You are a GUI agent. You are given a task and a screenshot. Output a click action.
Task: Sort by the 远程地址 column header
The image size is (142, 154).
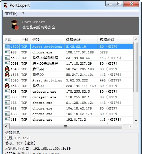[81, 40]
